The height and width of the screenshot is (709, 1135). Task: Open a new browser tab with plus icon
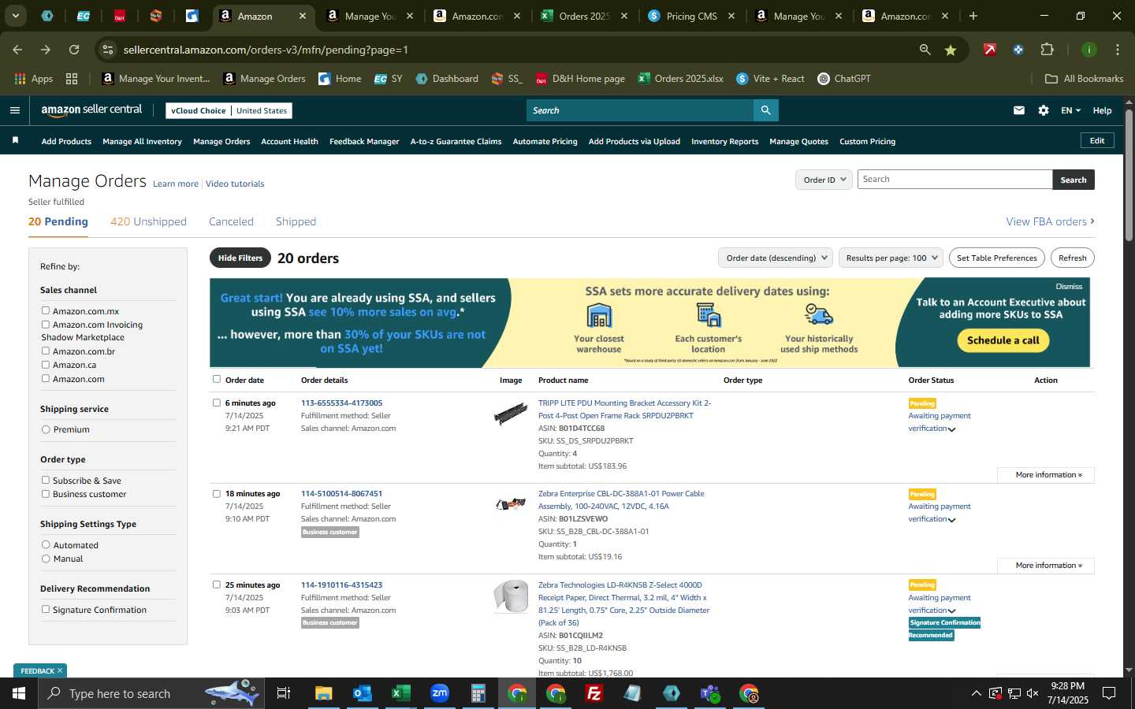[973, 16]
